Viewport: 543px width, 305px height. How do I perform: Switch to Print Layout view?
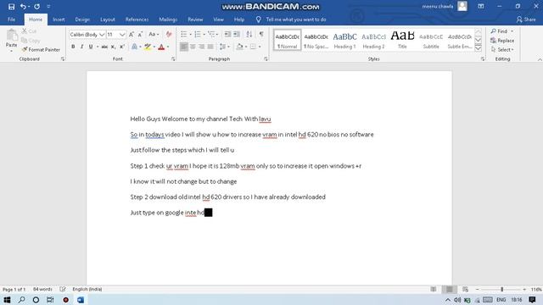(x=449, y=289)
